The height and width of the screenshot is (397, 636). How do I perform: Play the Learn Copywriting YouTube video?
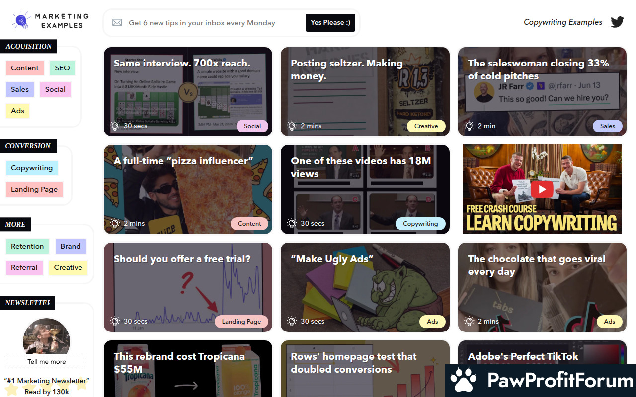542,189
